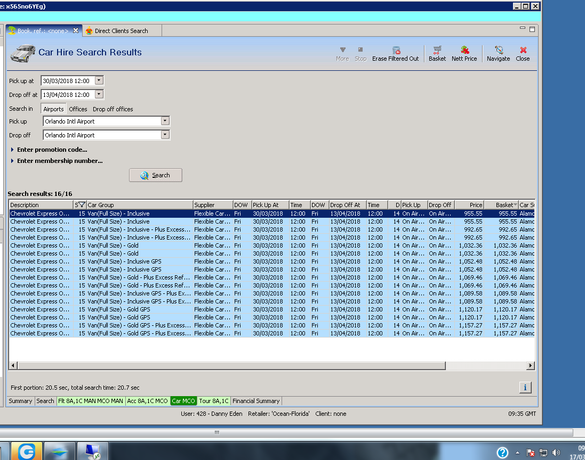Select Drop off offices search option
Screen dimensions: 585x460
pyautogui.click(x=113, y=109)
